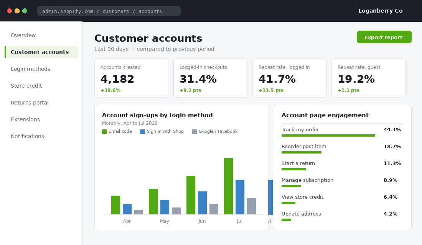422x245 pixels.
Task: Click the Account sign-ups by login method title
Action: [x=157, y=115]
